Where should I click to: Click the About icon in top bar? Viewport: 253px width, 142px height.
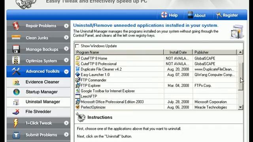click(190, 15)
